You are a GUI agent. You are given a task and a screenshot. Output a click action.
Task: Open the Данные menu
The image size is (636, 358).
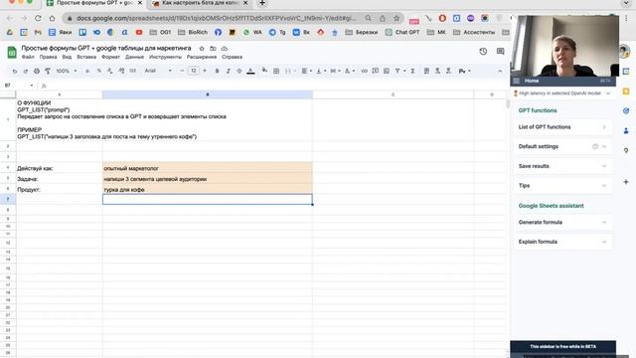[135, 58]
